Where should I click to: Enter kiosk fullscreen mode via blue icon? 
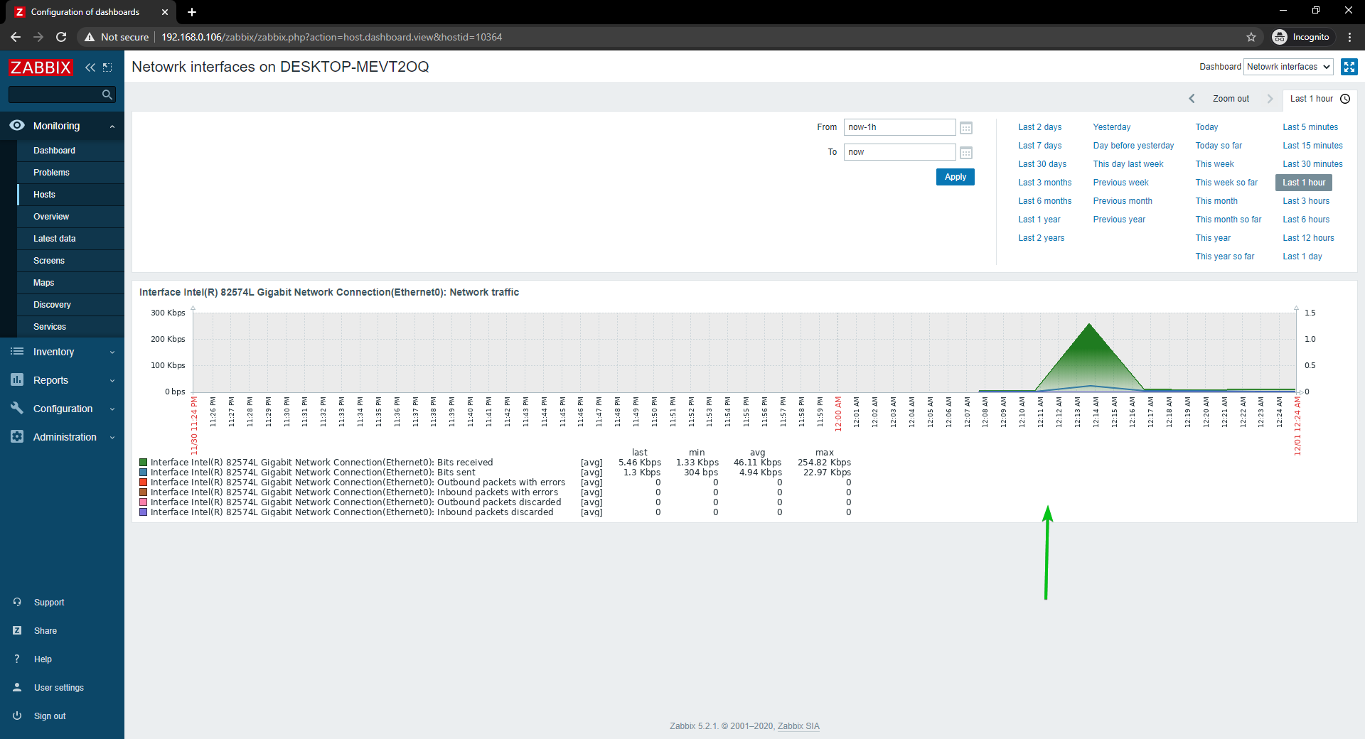point(1349,67)
